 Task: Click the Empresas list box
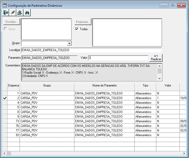127,32
